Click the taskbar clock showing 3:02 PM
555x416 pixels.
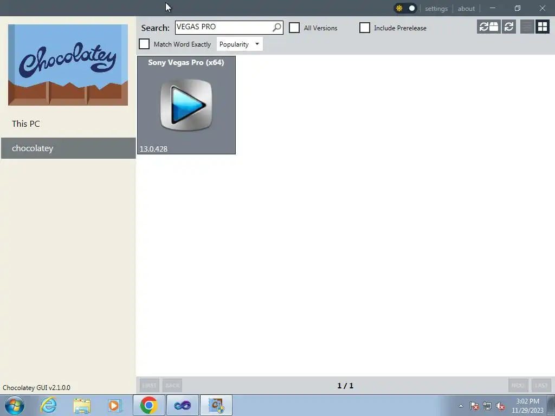(x=527, y=406)
